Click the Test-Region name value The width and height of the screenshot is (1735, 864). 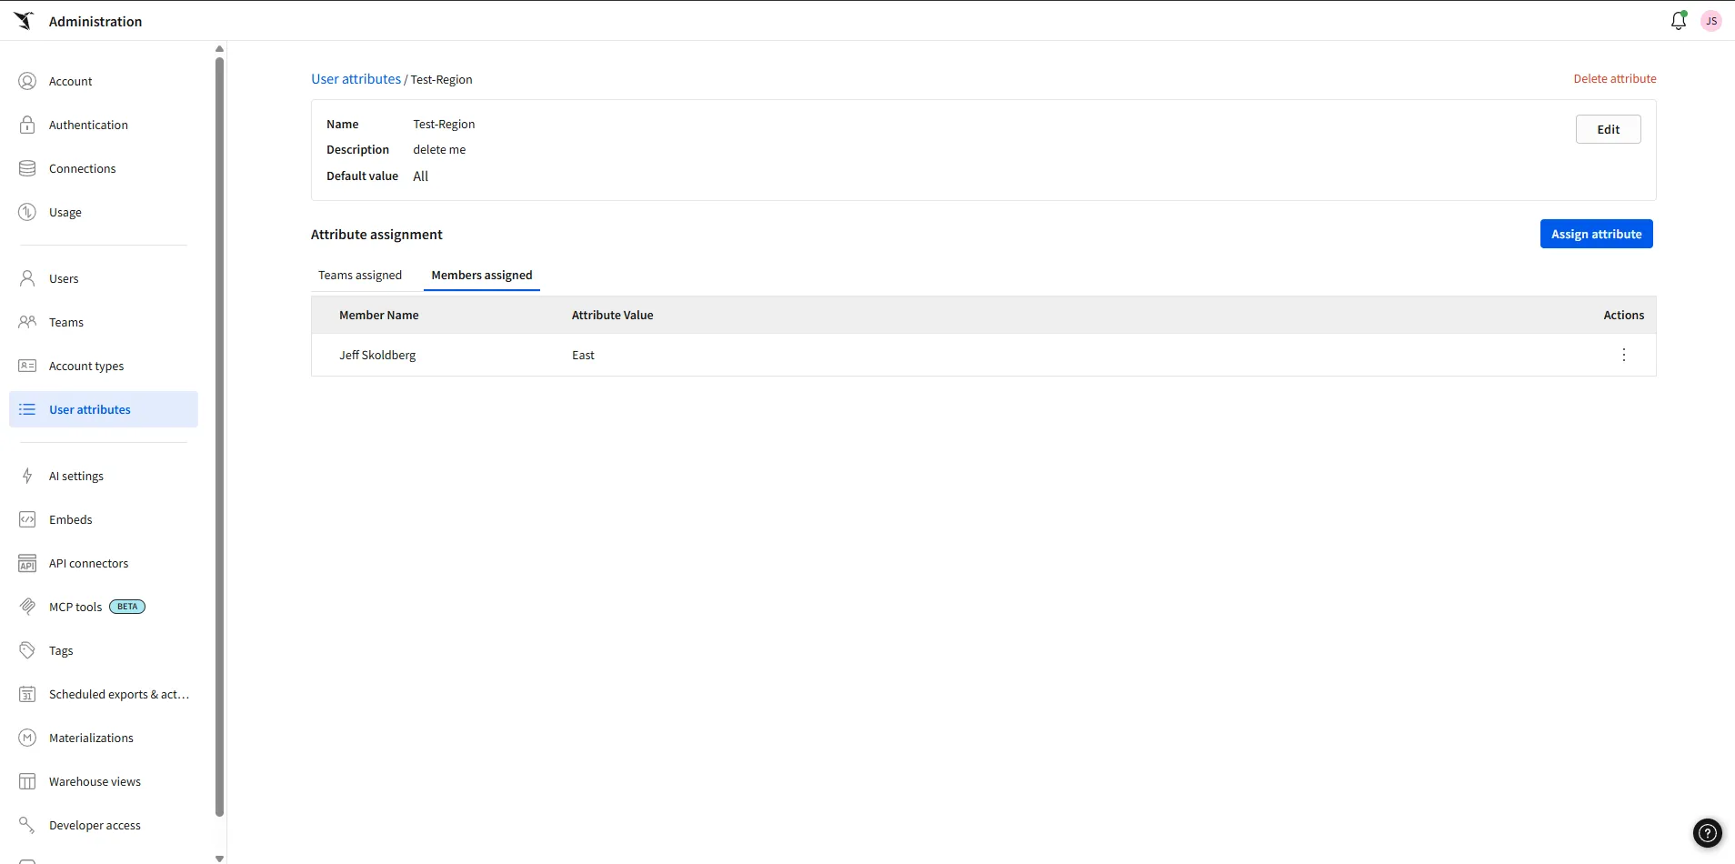pos(444,124)
